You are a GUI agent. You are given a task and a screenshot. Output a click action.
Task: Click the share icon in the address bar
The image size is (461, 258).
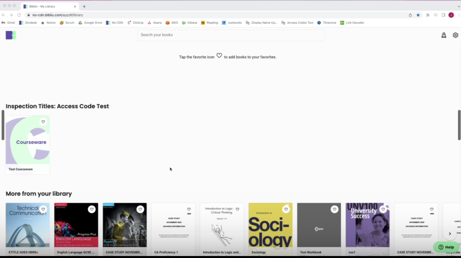[x=410, y=15]
